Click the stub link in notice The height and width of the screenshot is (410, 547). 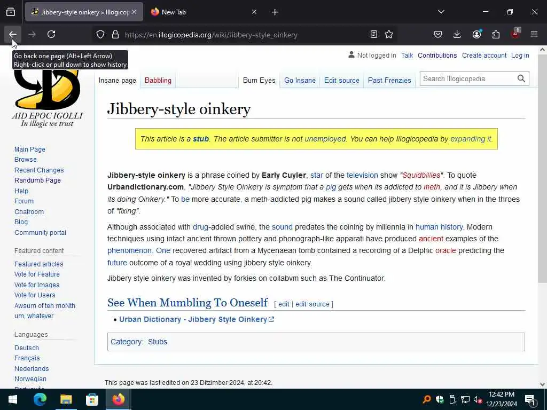[201, 139]
